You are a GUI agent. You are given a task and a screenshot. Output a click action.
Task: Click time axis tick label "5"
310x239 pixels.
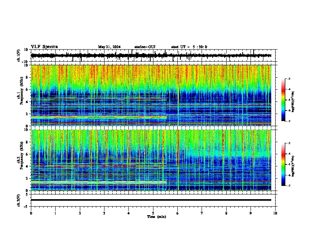pyautogui.click(x=153, y=213)
